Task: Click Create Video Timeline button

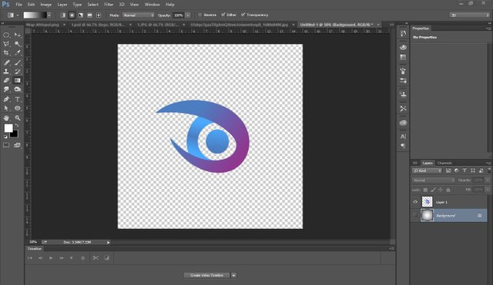Action: click(207, 275)
